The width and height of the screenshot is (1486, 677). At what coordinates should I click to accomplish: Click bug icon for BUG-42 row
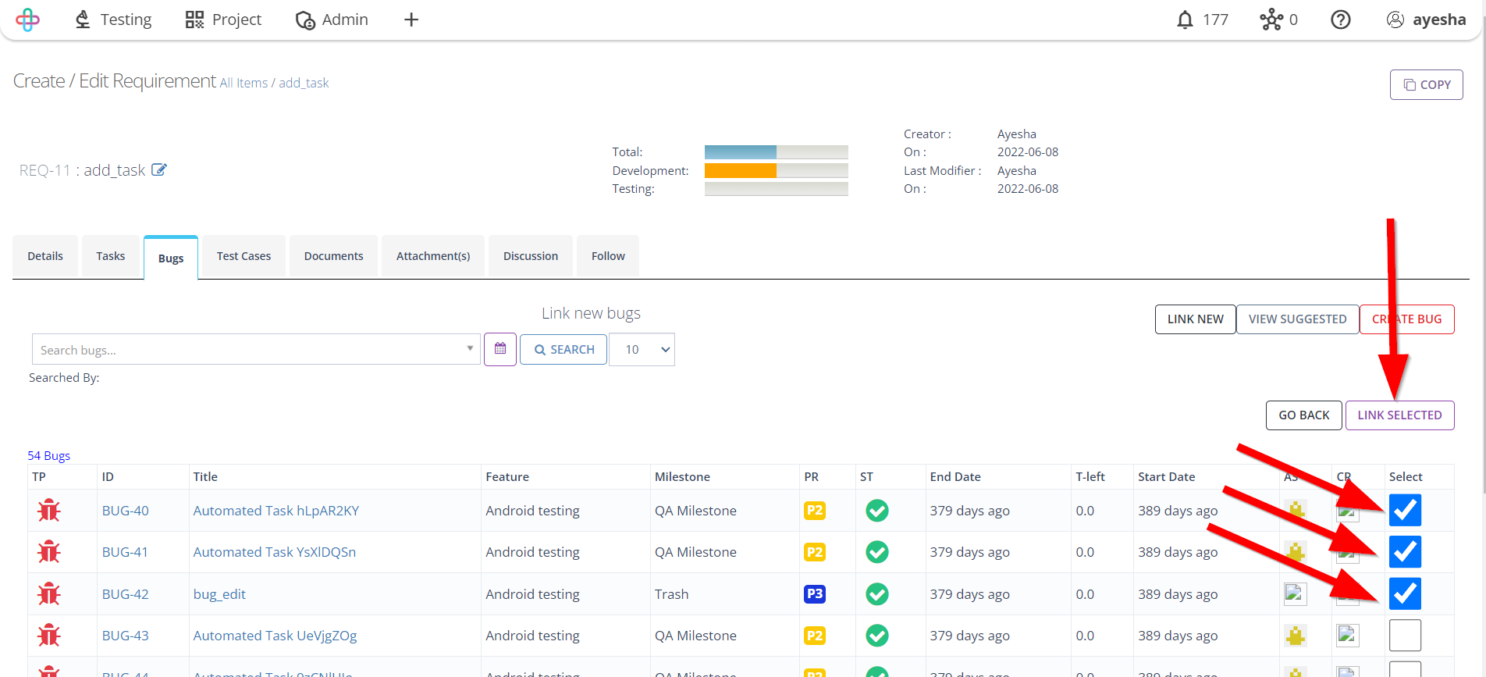click(x=49, y=593)
